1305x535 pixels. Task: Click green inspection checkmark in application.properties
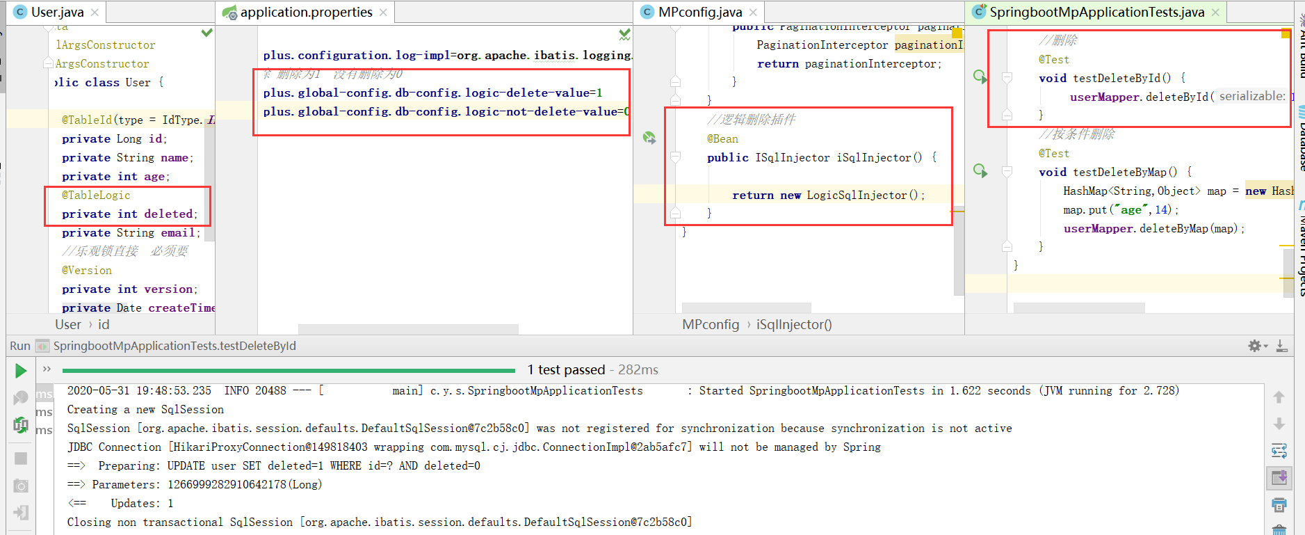(x=624, y=33)
